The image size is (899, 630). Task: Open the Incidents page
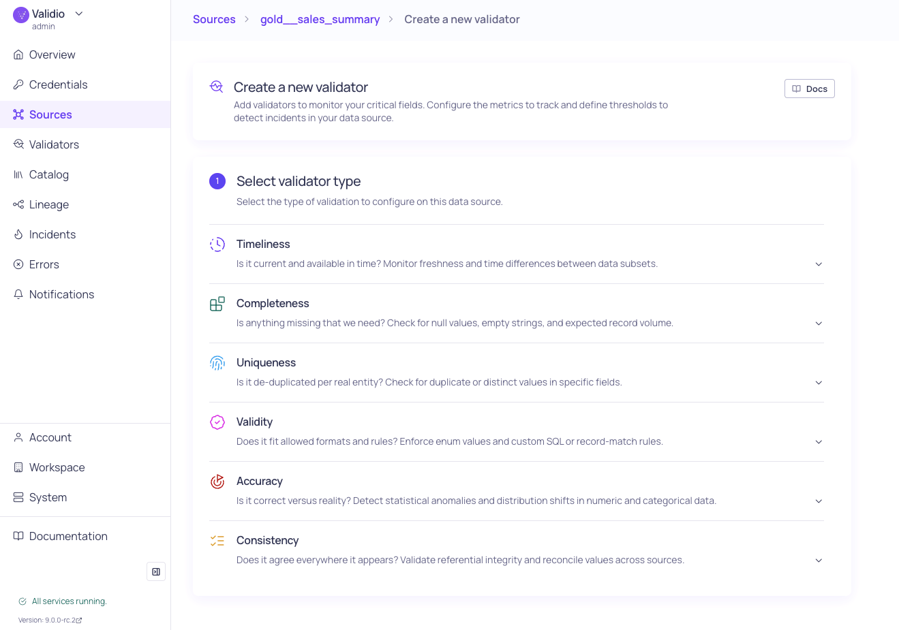[85, 234]
